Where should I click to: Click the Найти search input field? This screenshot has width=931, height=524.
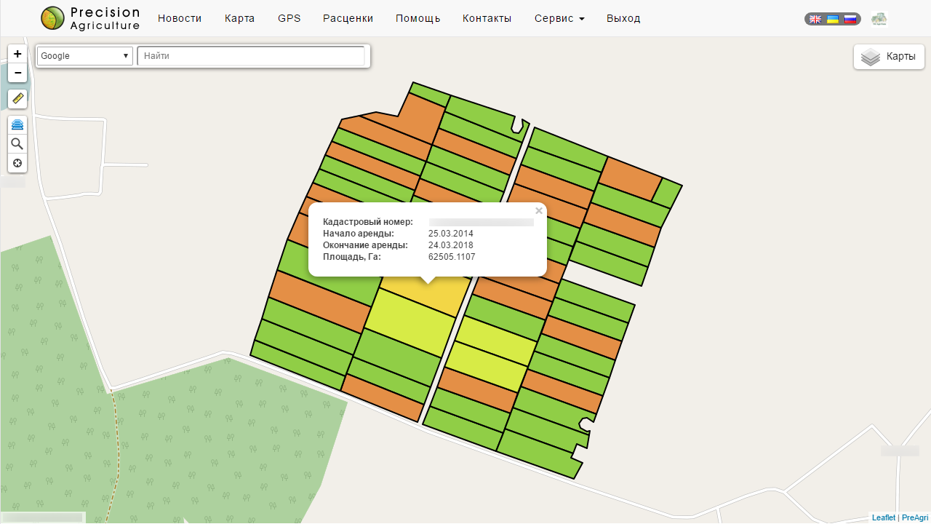coord(251,56)
